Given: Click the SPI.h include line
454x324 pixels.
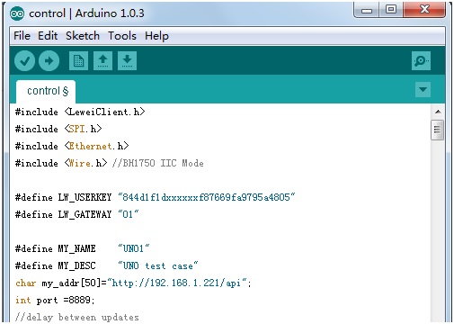Looking at the screenshot, I should coord(58,129).
